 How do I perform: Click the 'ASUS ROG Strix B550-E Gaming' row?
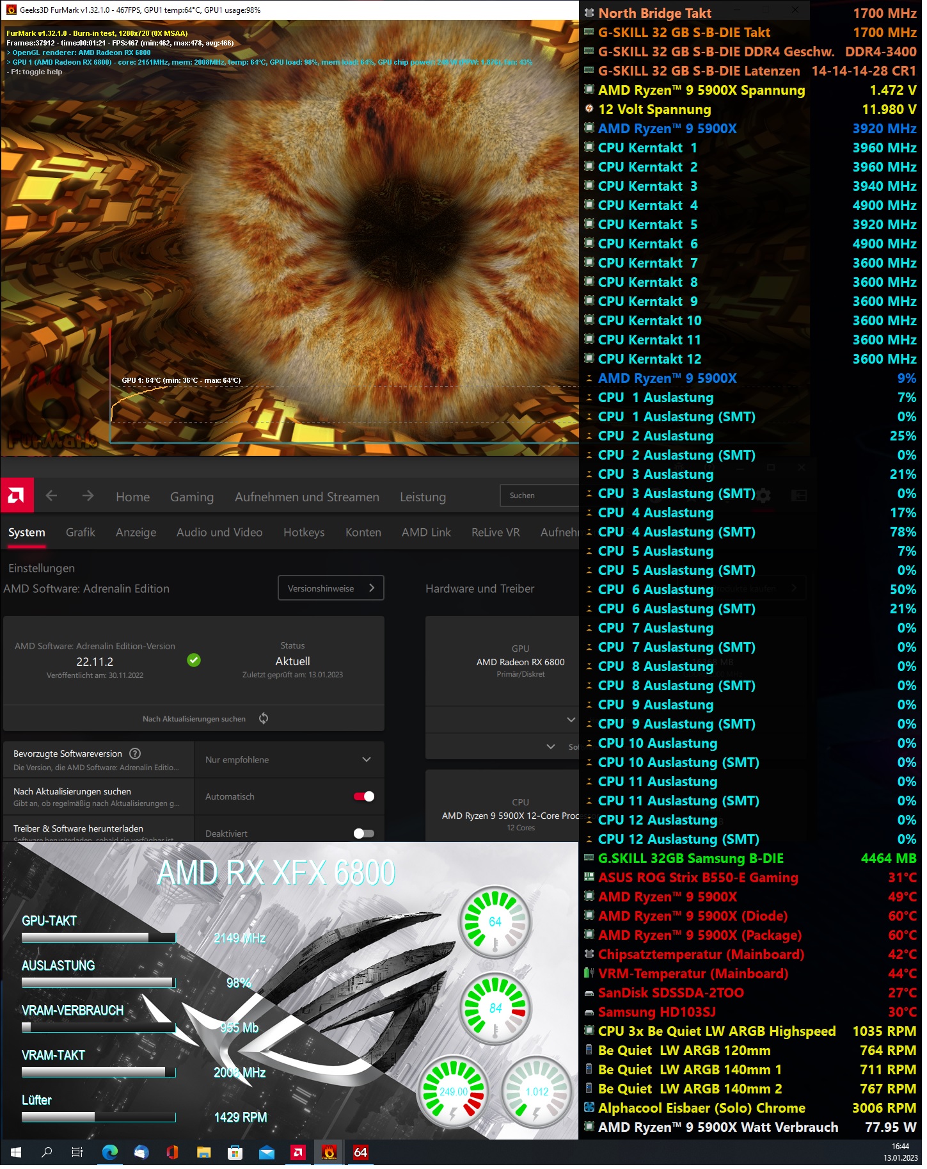coord(750,878)
